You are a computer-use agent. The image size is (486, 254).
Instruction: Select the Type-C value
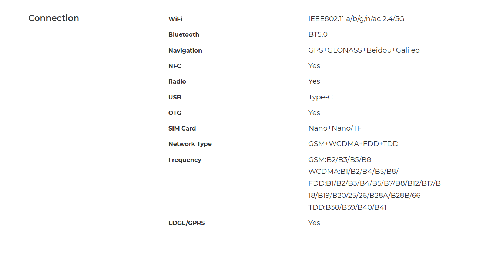(321, 97)
